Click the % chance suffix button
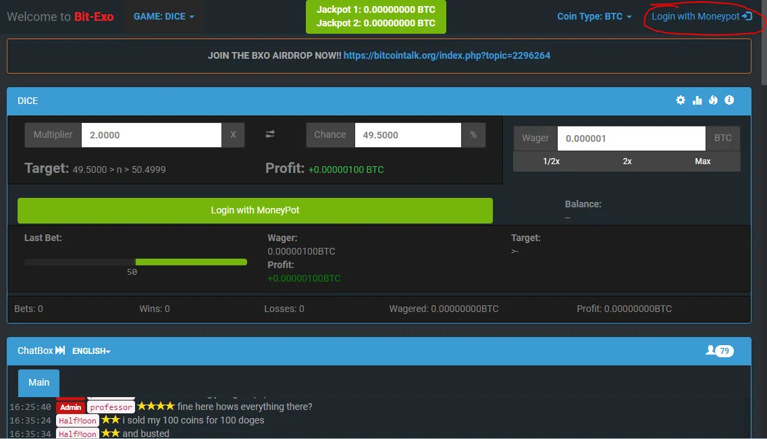The height and width of the screenshot is (439, 767). 473,135
